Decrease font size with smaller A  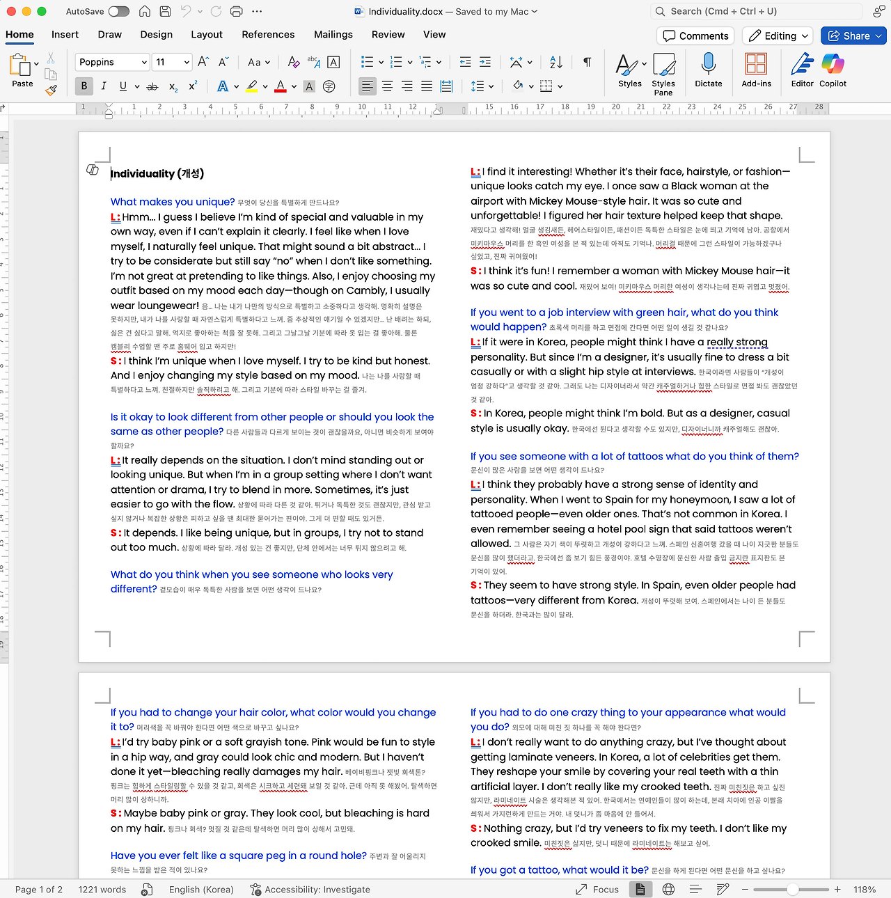[x=223, y=62]
